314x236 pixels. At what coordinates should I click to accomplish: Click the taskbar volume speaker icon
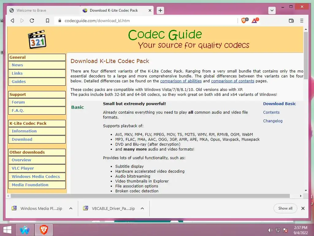270,230
